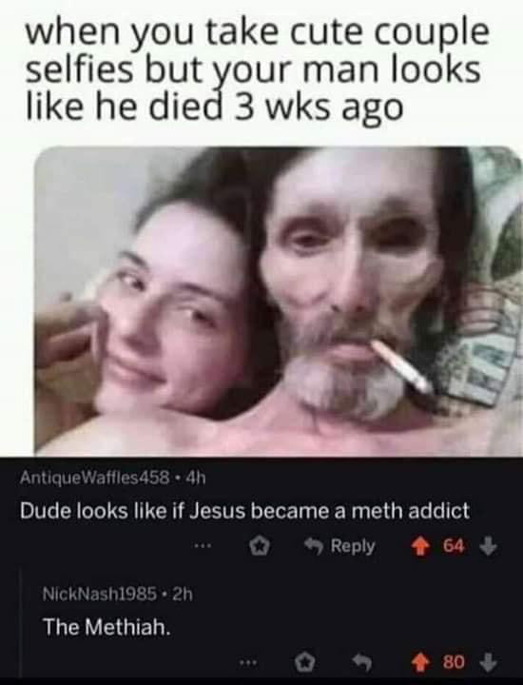This screenshot has width=523, height=685.
Task: Open the three-dot menu on NickNash1985's reply
Action: [x=245, y=663]
